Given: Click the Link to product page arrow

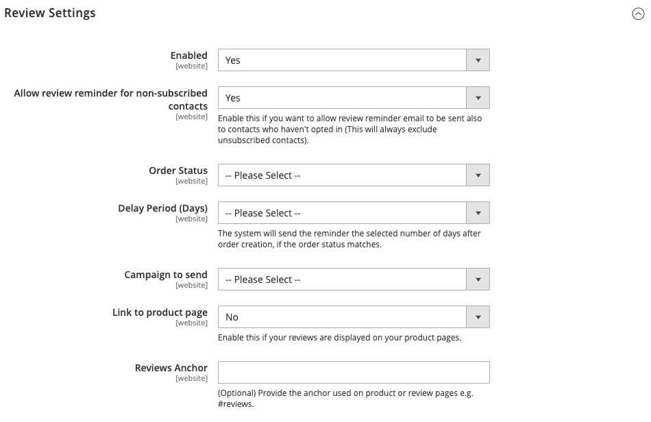Looking at the screenshot, I should click(x=478, y=317).
